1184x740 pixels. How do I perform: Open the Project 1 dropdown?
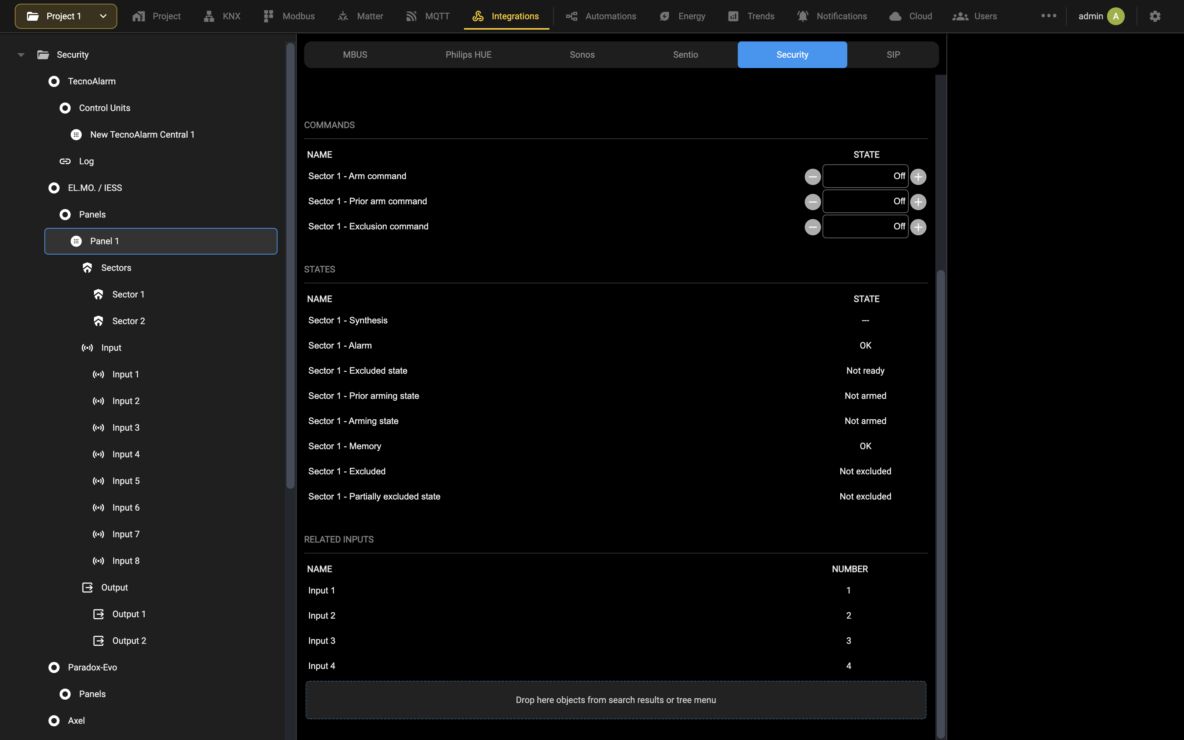66,16
